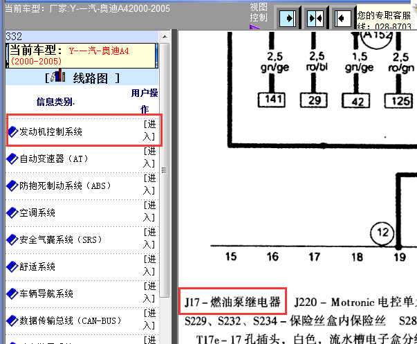Image resolution: width=417 pixels, height=344 pixels.
Task: Click 进入 button for 舒适系统
Action: 150,266
